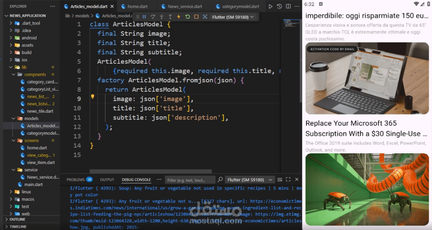
Task: Stop debugging with the square icon
Action: (x=196, y=17)
